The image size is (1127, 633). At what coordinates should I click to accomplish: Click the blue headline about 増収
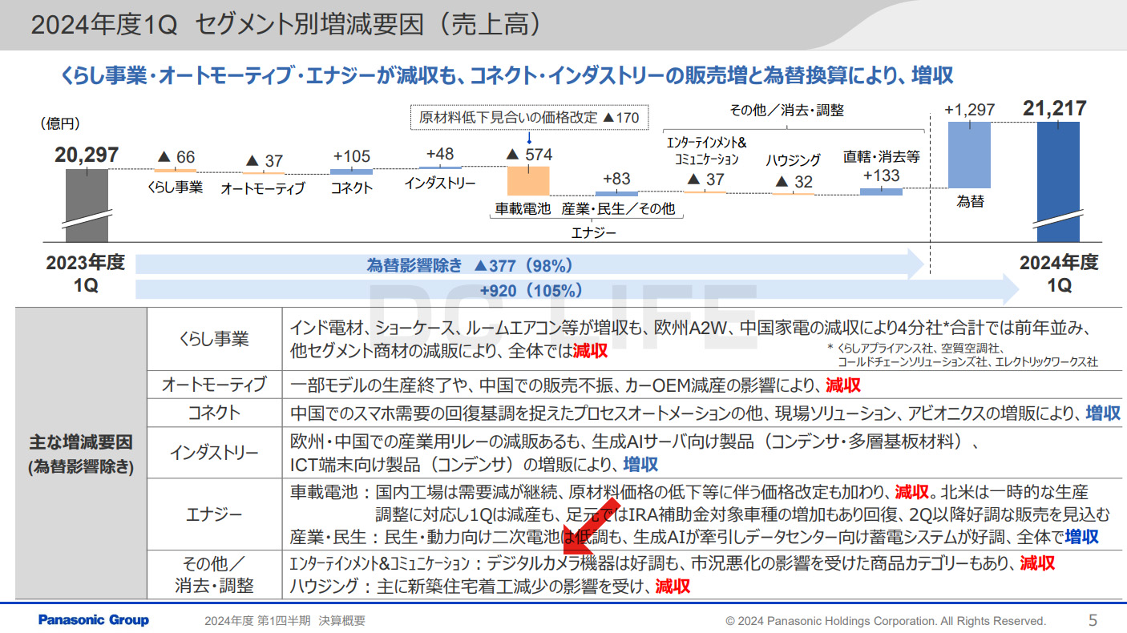[x=507, y=77]
